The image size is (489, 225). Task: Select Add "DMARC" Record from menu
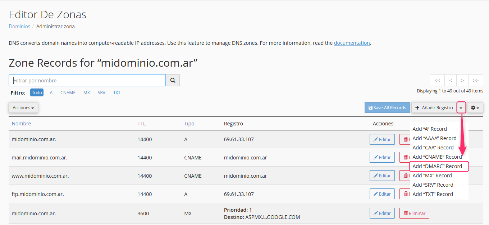tap(439, 166)
